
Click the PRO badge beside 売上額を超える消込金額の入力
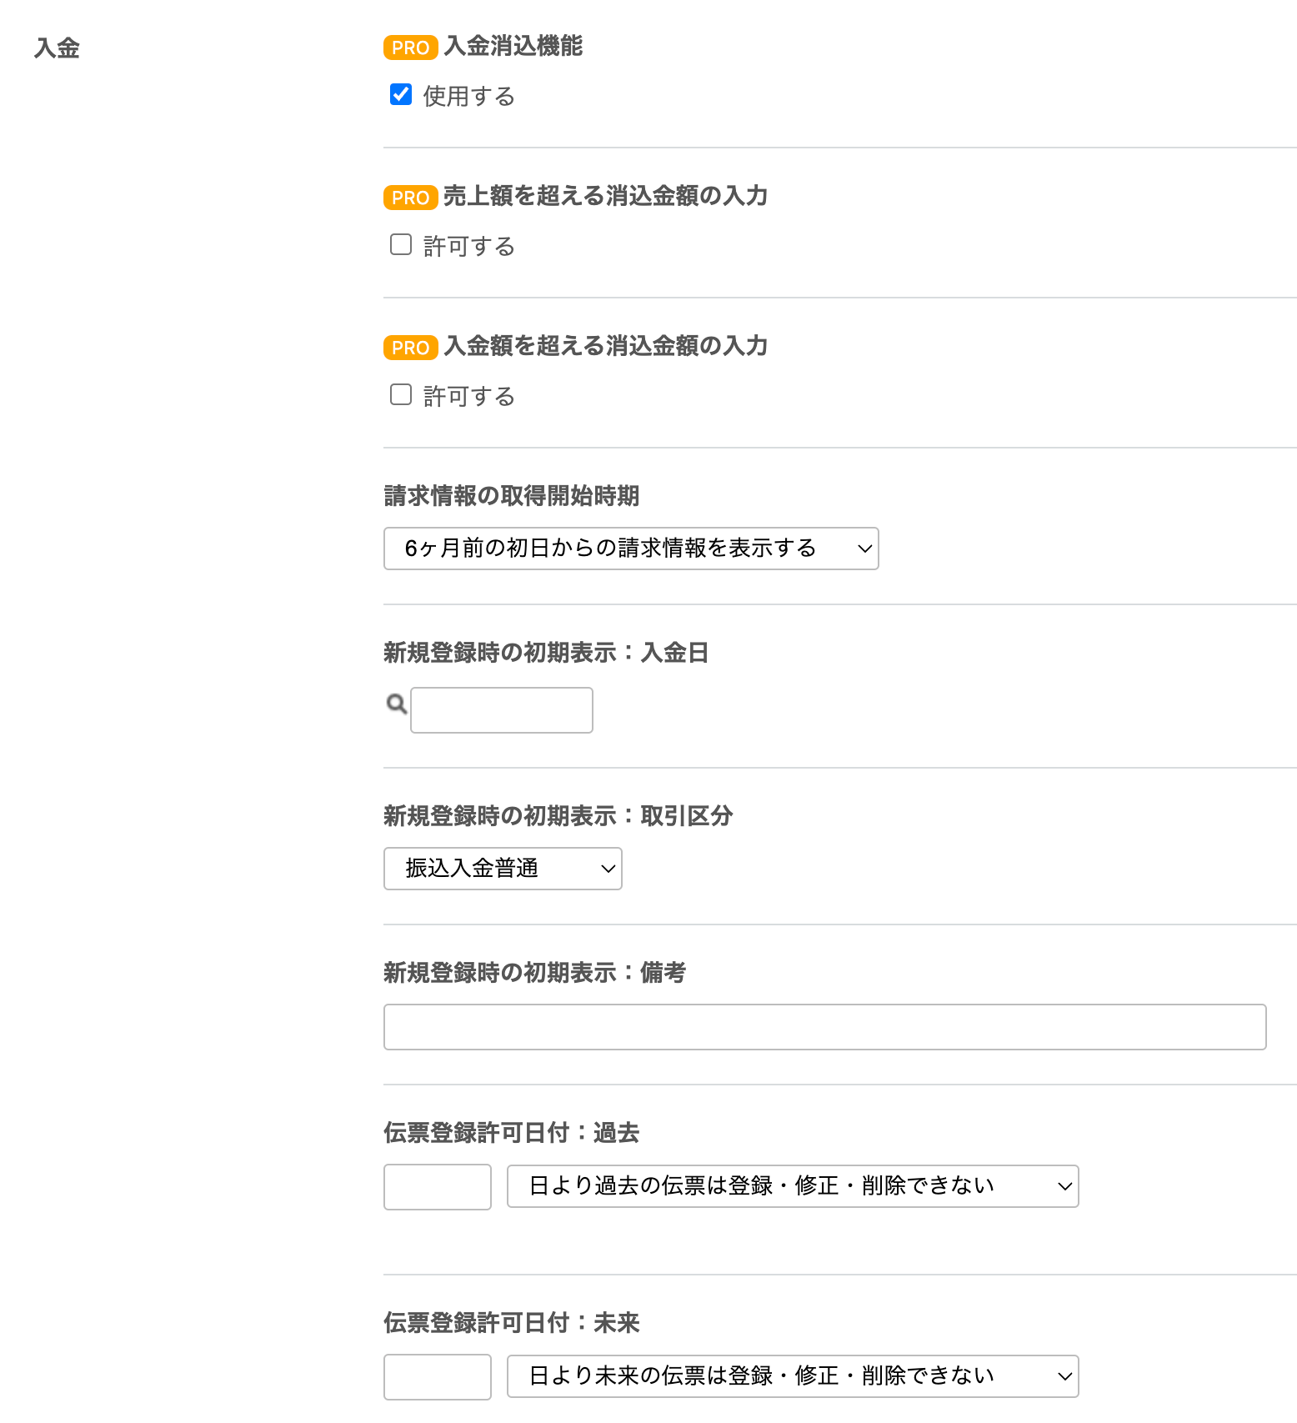coord(411,198)
